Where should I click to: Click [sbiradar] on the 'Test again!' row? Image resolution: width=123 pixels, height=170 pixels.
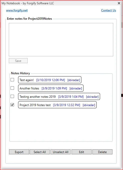pyautogui.click(x=74, y=80)
